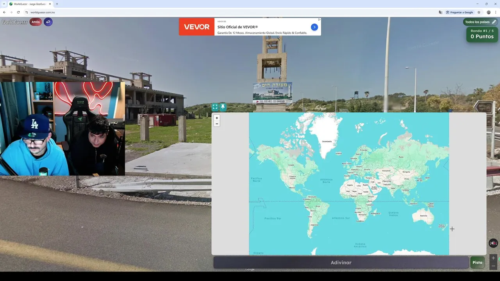The width and height of the screenshot is (500, 281).
Task: Zoom out Street View with minus
Action: (493, 266)
